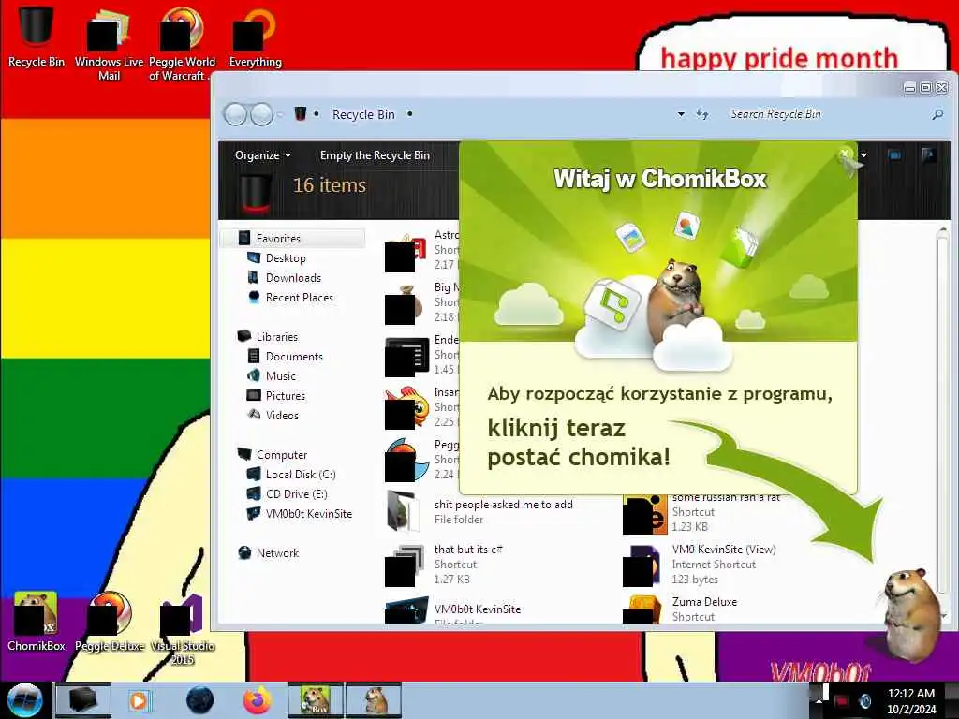
Task: Click Recycle Bin in the address bar
Action: click(363, 114)
